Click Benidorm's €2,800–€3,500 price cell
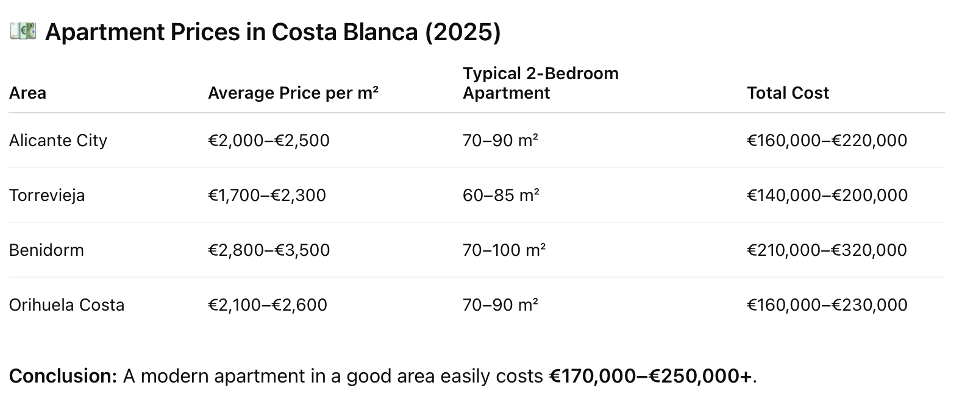 click(x=268, y=250)
